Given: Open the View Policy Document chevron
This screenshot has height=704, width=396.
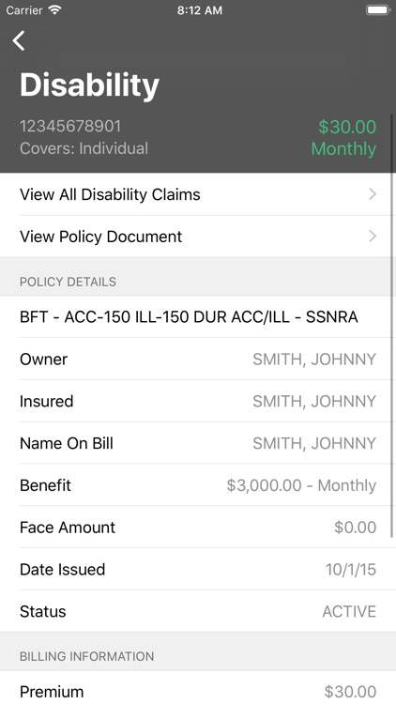Looking at the screenshot, I should (x=373, y=237).
